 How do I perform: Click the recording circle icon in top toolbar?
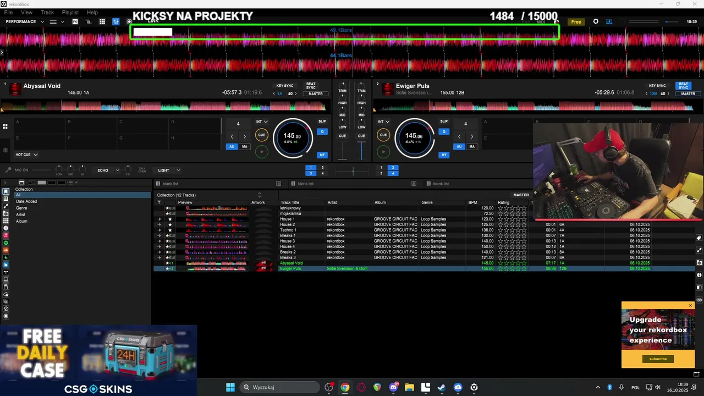click(129, 22)
